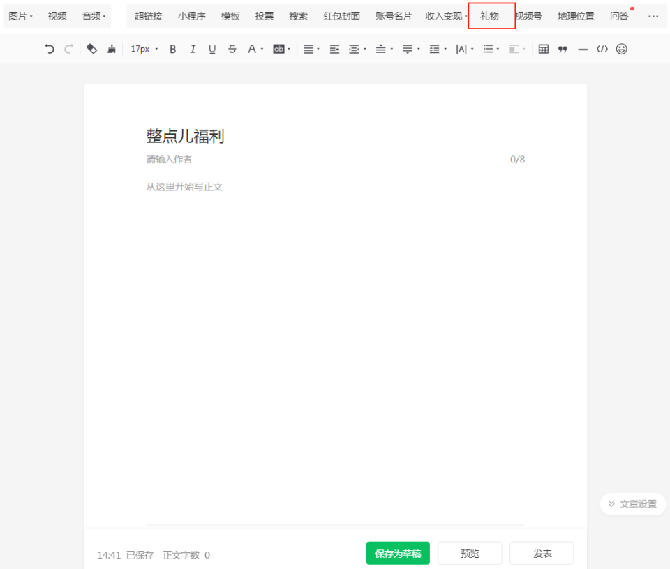
Task: Toggle underline formatting
Action: pos(212,49)
